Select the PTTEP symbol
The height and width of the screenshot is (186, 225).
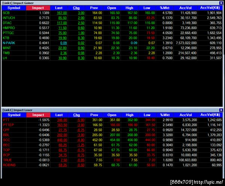pyautogui.click(x=9, y=125)
